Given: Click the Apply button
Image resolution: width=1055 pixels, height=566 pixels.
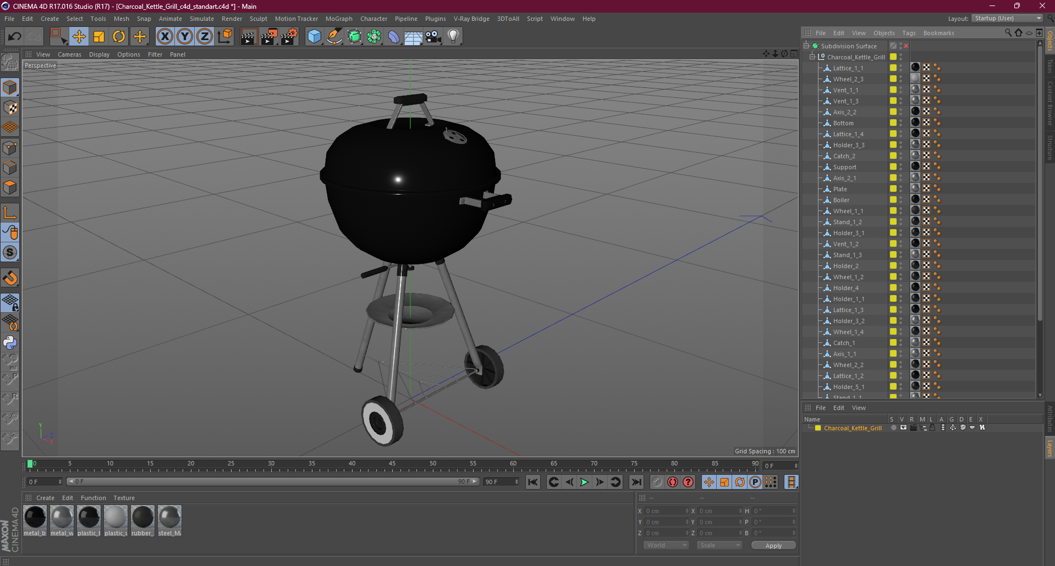Looking at the screenshot, I should point(773,545).
